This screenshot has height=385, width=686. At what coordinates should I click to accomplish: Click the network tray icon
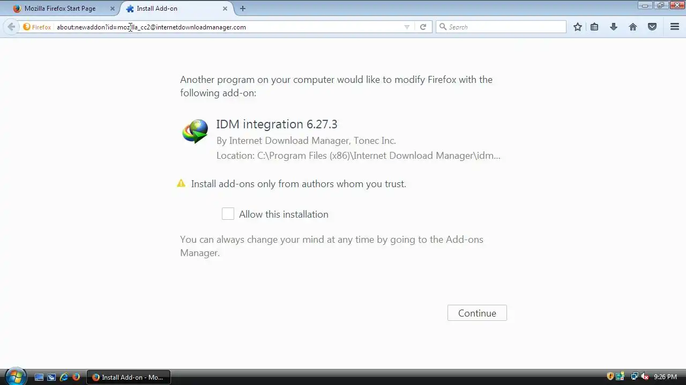[x=635, y=377]
